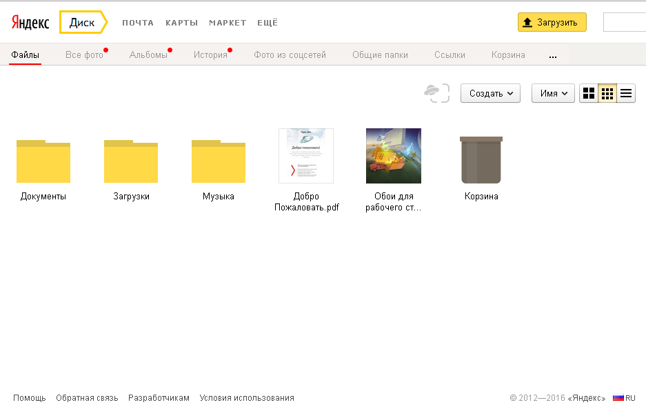Open the Создать dropdown
Viewport: 646px width, 407px height.
(490, 93)
